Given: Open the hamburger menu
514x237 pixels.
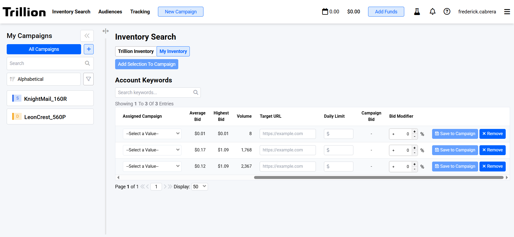Looking at the screenshot, I should (x=507, y=12).
